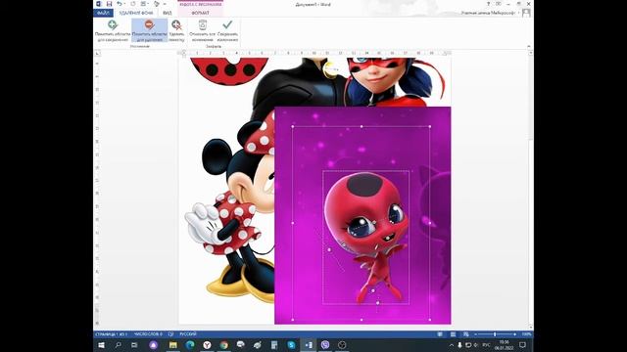
Task: Save document via quick access floppy icon
Action: pos(109,4)
